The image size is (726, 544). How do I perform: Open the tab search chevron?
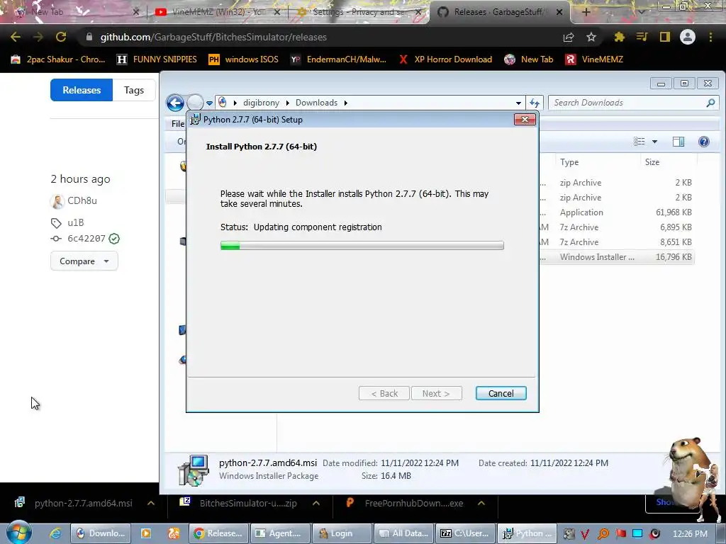click(x=641, y=12)
